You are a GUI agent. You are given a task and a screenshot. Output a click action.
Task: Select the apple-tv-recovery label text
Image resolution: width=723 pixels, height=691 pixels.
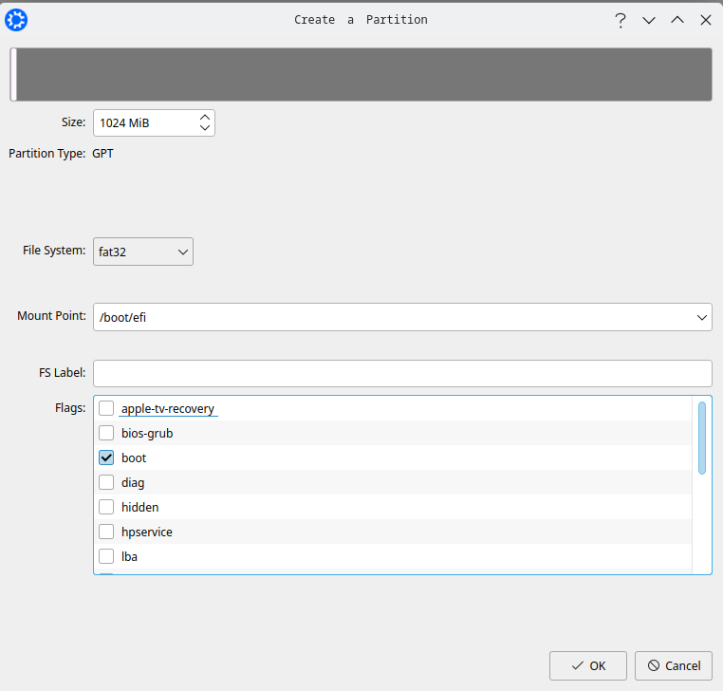point(168,409)
